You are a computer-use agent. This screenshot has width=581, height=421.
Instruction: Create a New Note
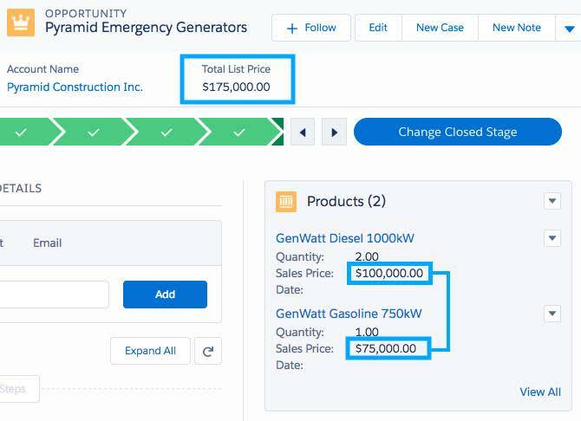tap(517, 28)
